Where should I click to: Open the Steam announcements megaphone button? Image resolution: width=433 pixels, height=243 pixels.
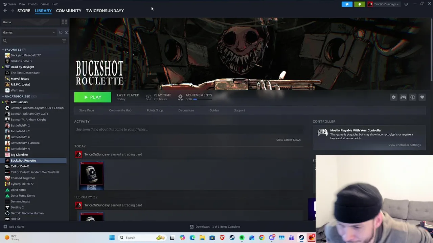click(x=347, y=4)
